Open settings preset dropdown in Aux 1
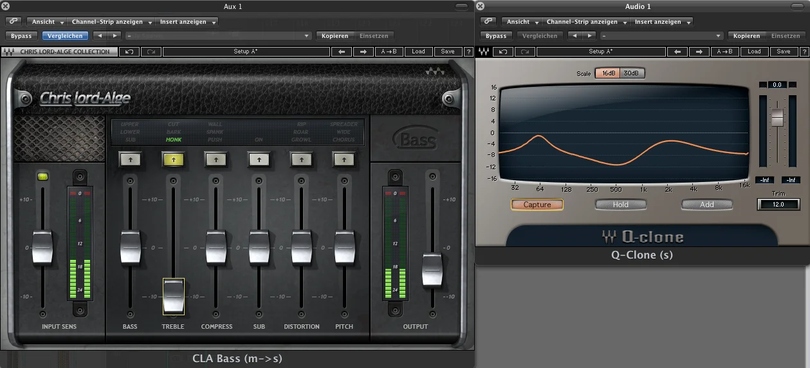The width and height of the screenshot is (810, 368). (x=219, y=36)
